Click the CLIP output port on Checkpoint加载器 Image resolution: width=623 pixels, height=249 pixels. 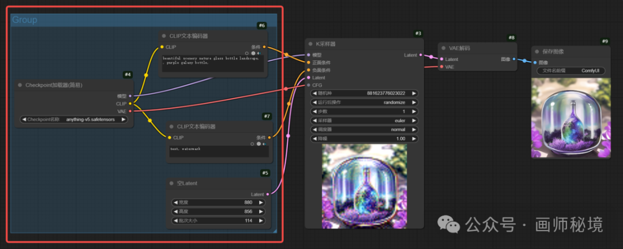pyautogui.click(x=130, y=104)
